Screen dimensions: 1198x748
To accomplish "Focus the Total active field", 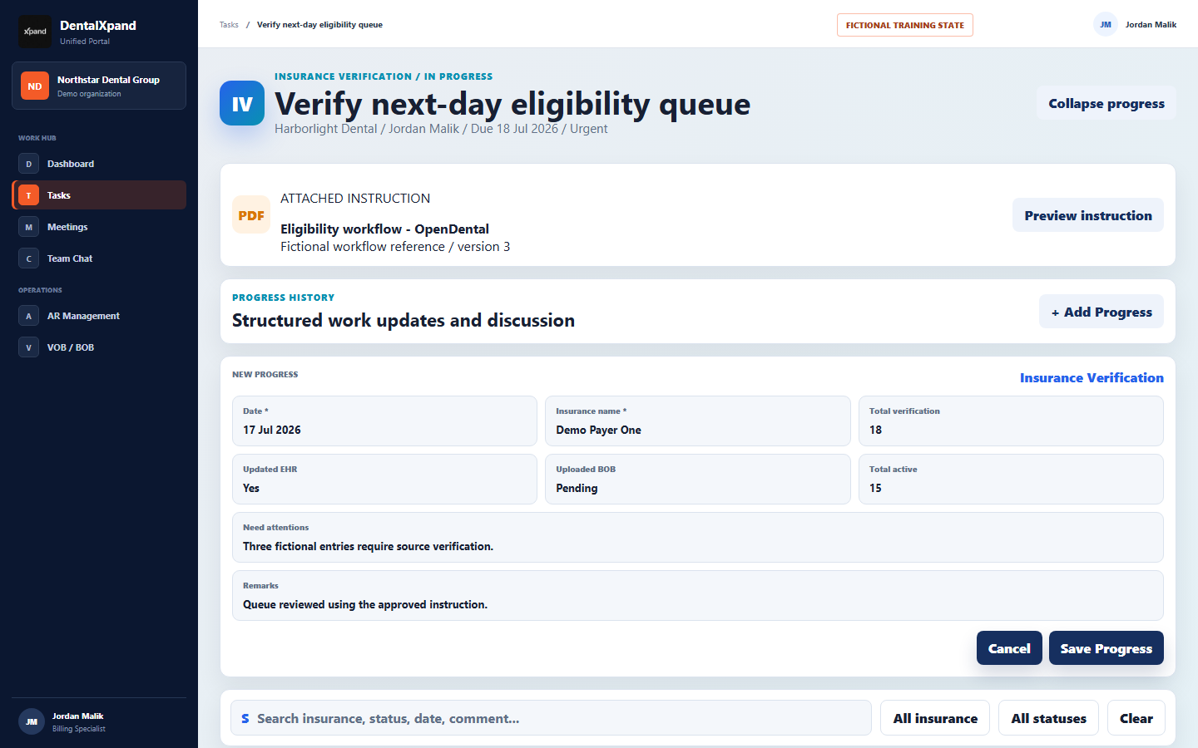I will (x=1011, y=479).
